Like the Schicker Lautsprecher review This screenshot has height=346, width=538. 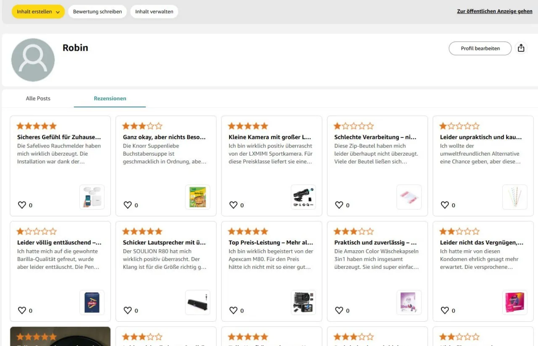tap(127, 310)
